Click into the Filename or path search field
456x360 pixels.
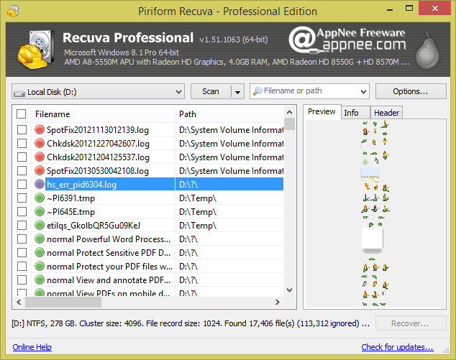coord(310,91)
